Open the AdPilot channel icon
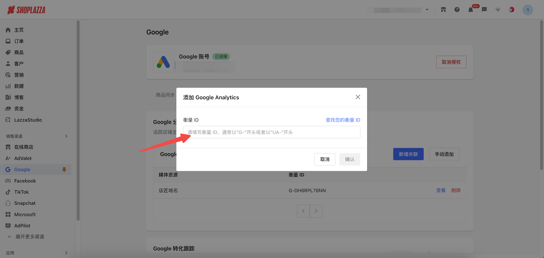This screenshot has height=258, width=544. tap(8, 226)
